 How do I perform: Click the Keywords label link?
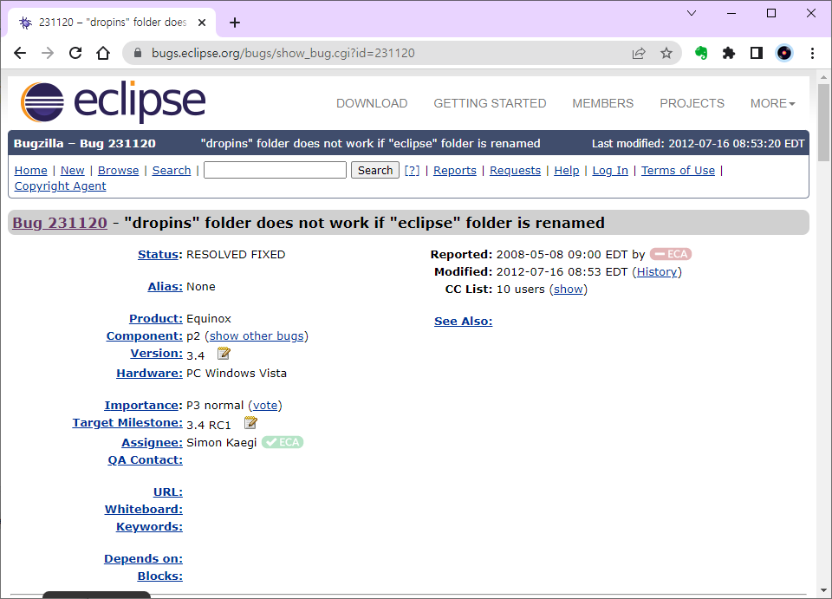pos(150,527)
